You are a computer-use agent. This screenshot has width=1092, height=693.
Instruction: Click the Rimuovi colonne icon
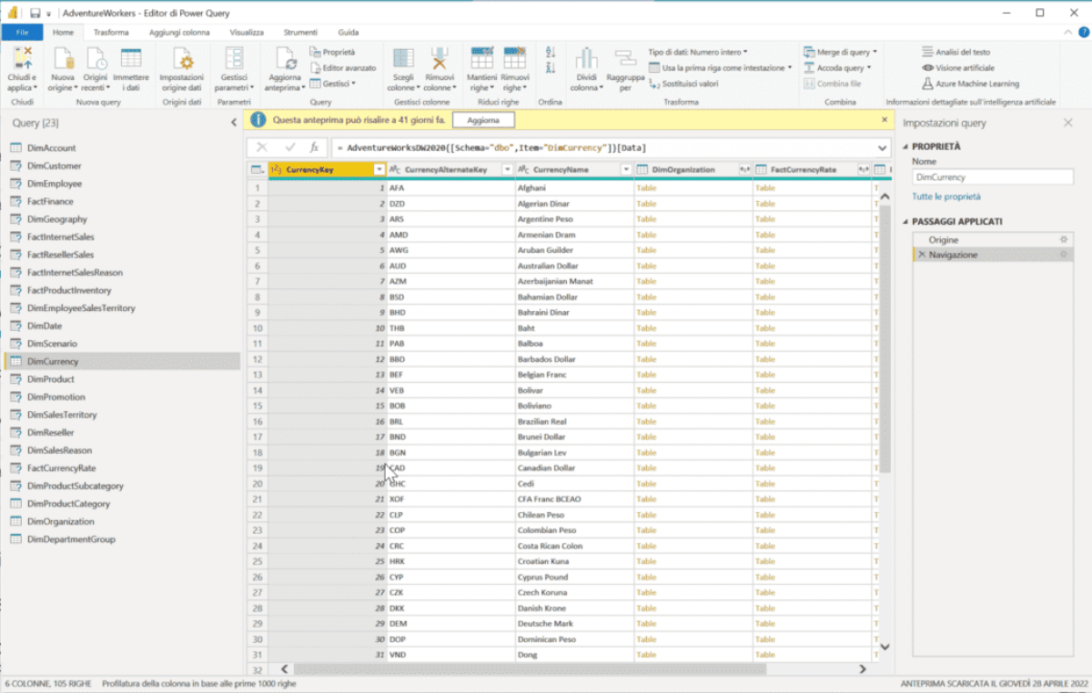click(440, 59)
